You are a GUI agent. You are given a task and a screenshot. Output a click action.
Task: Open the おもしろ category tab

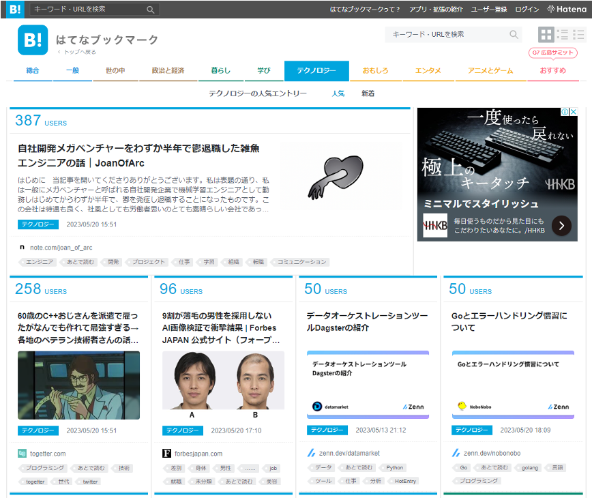(x=375, y=70)
